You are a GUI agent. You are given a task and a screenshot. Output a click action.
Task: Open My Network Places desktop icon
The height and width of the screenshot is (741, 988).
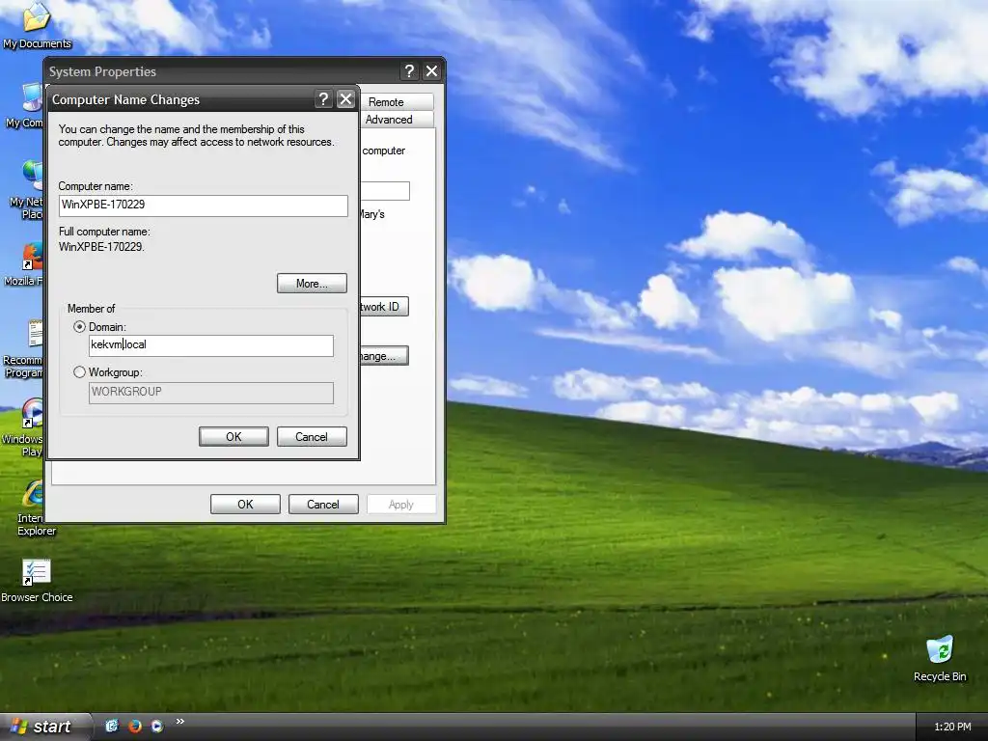pyautogui.click(x=28, y=189)
